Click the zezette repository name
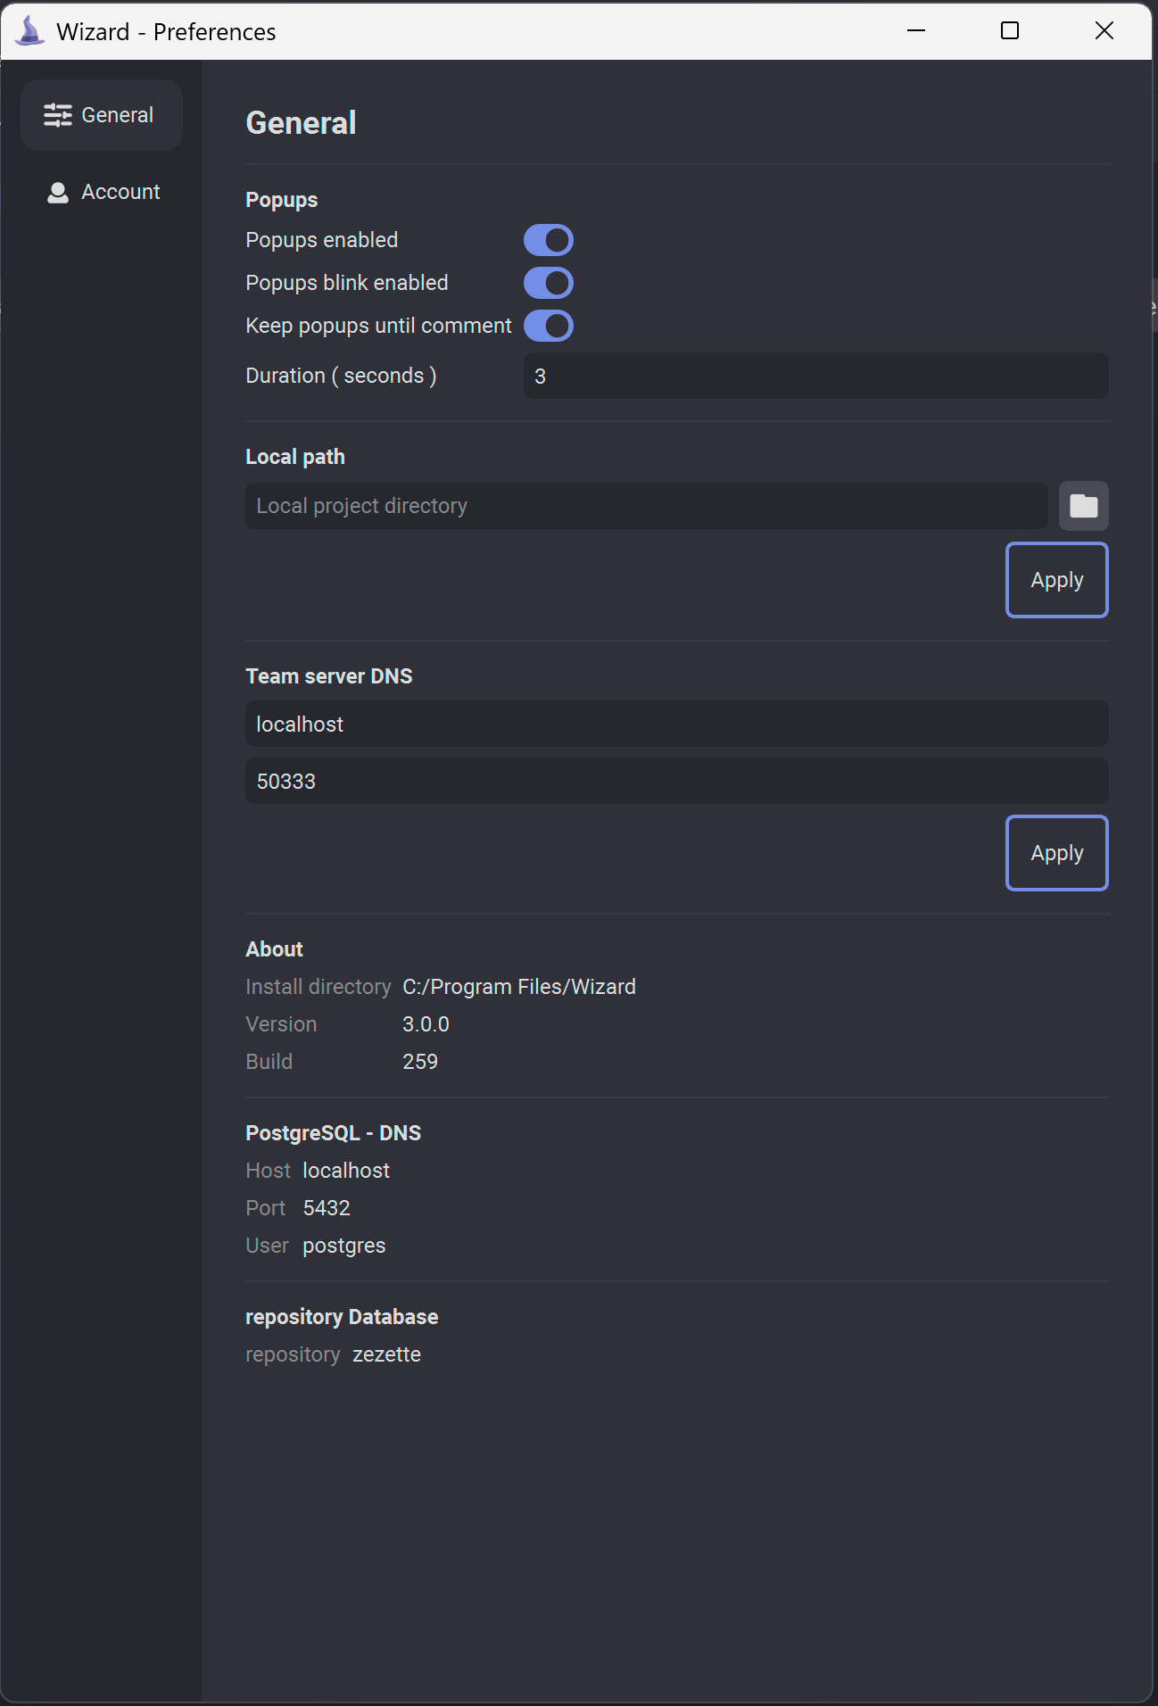Viewport: 1158px width, 1706px height. 386,1354
